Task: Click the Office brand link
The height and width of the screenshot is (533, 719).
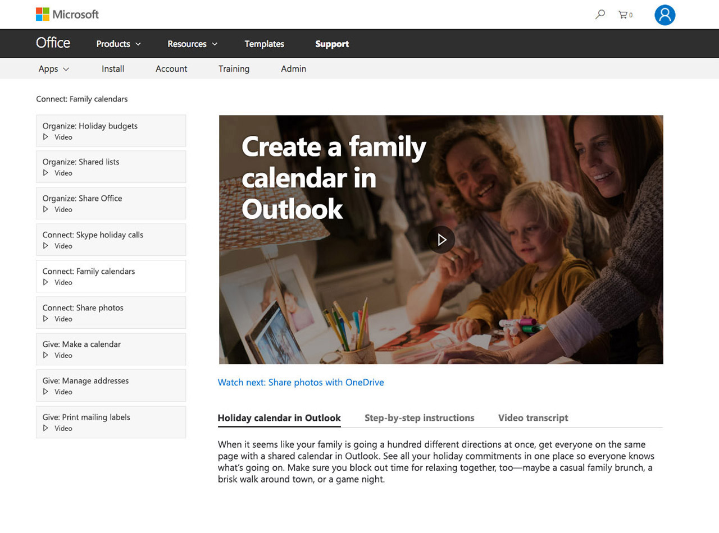Action: coord(53,43)
